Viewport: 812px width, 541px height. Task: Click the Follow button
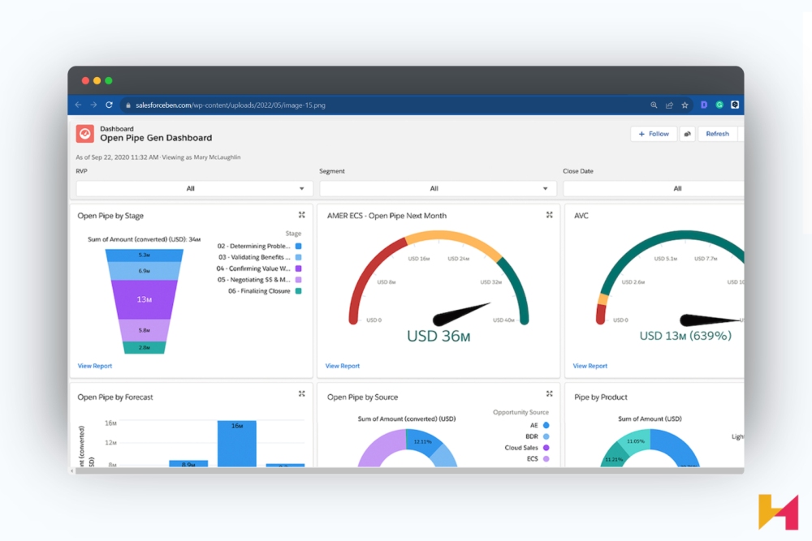pos(654,133)
